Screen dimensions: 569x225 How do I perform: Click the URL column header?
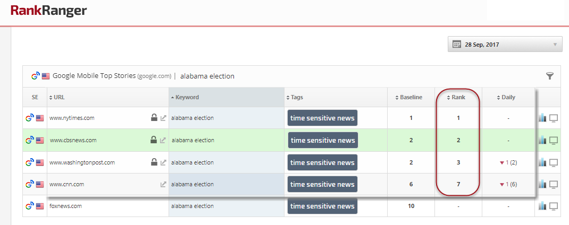59,98
